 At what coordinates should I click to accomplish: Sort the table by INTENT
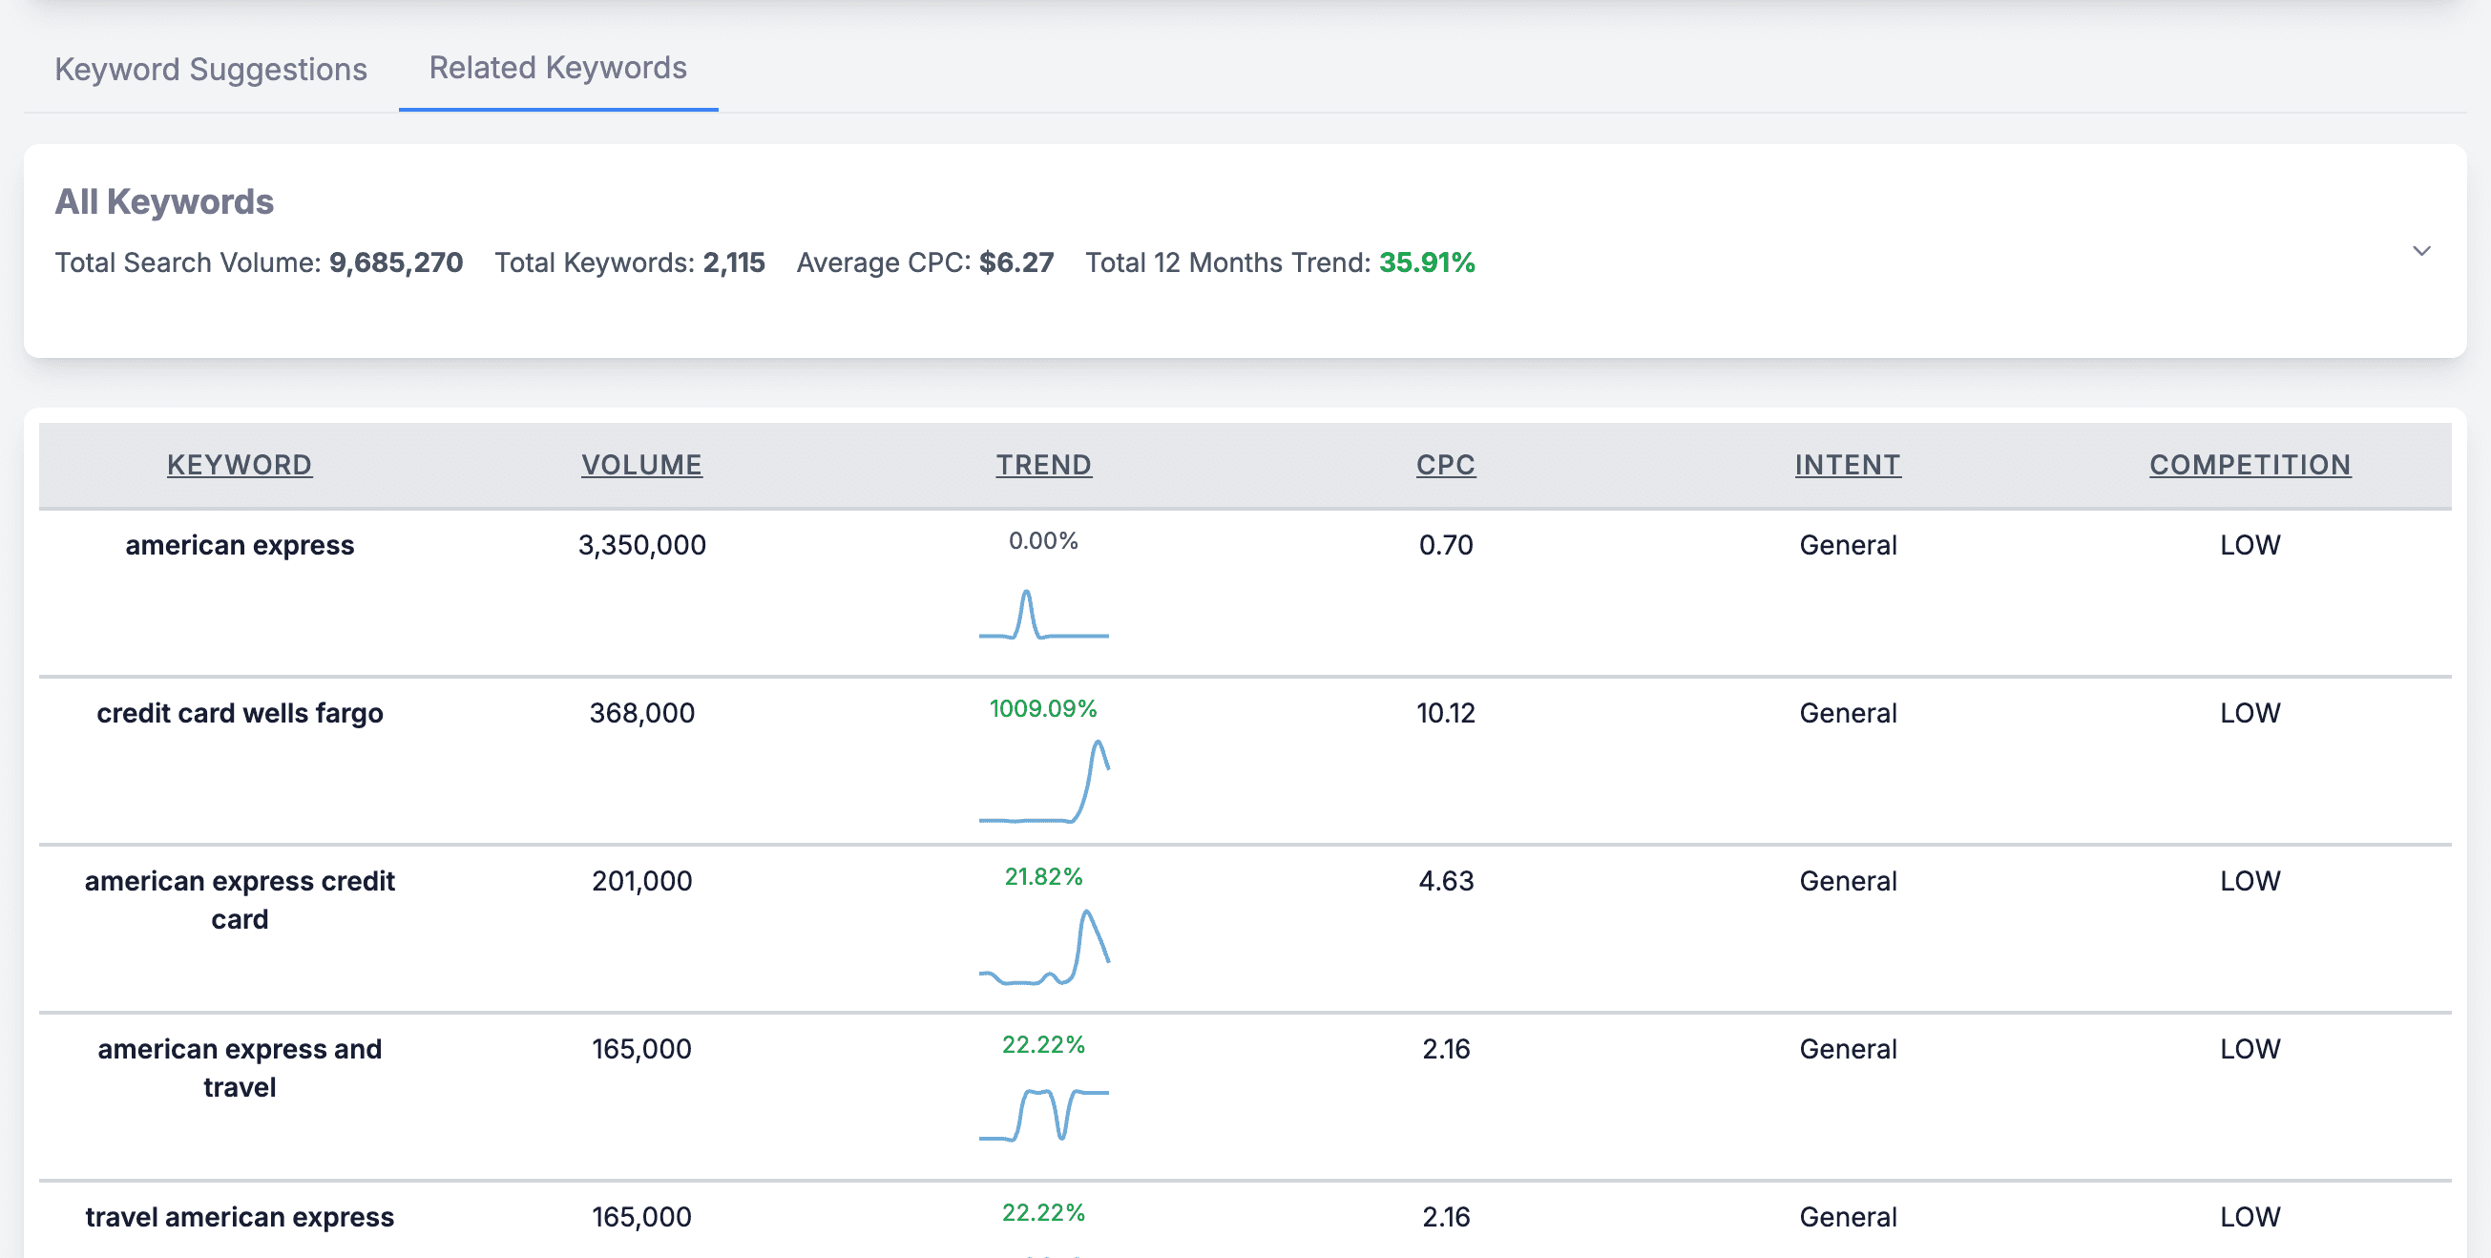coord(1847,464)
